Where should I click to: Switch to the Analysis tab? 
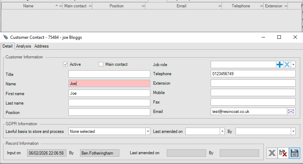point(24,46)
